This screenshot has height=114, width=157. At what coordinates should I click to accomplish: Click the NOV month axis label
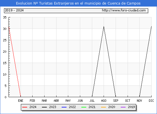139,101
